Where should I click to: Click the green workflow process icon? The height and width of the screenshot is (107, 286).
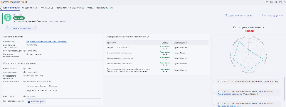point(7,18)
